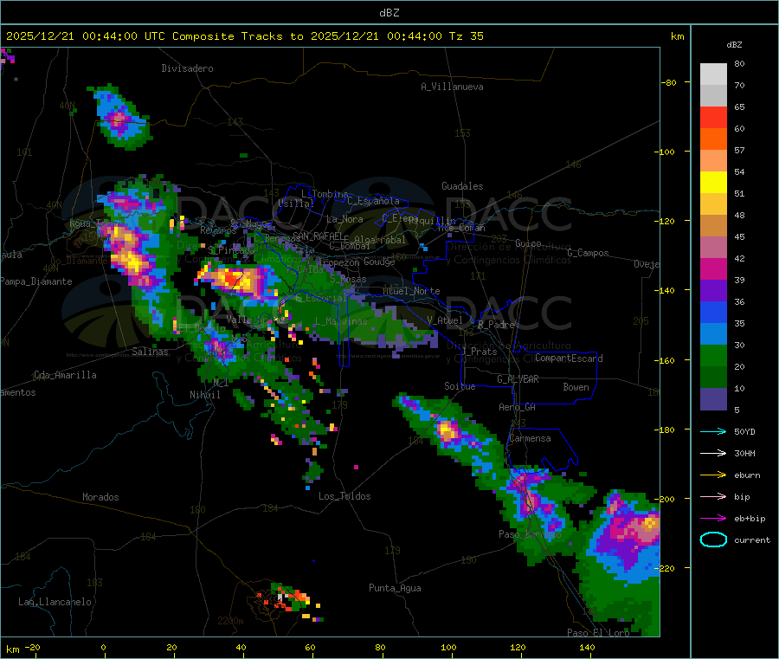
Task: Click the white 30HM arrow in legend
Action: click(713, 453)
